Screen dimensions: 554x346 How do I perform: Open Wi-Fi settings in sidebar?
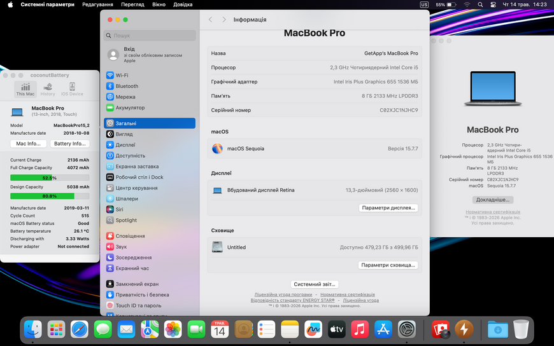coord(150,75)
